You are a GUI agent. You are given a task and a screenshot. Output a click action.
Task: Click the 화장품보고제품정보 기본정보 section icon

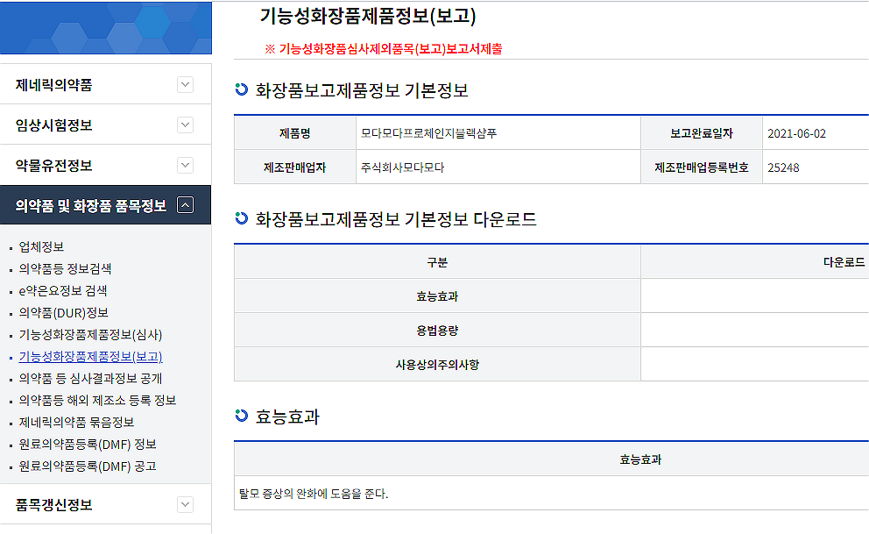[x=242, y=89]
